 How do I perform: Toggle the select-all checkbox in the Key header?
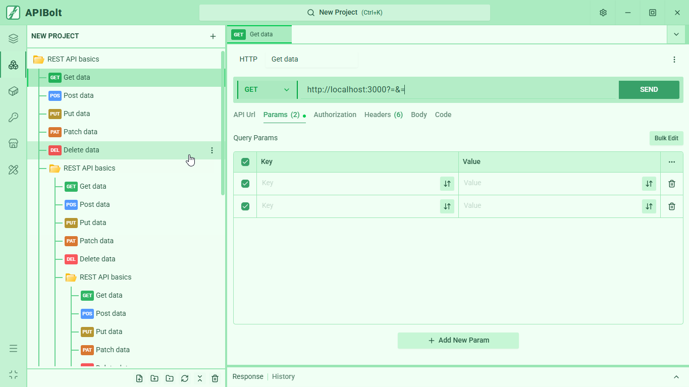pyautogui.click(x=245, y=162)
